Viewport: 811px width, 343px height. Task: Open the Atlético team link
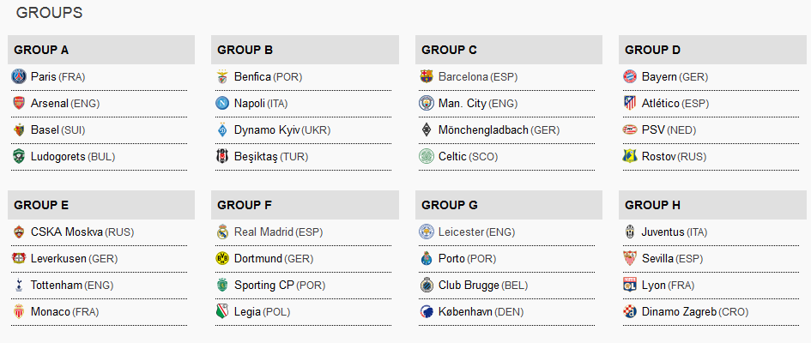click(660, 104)
